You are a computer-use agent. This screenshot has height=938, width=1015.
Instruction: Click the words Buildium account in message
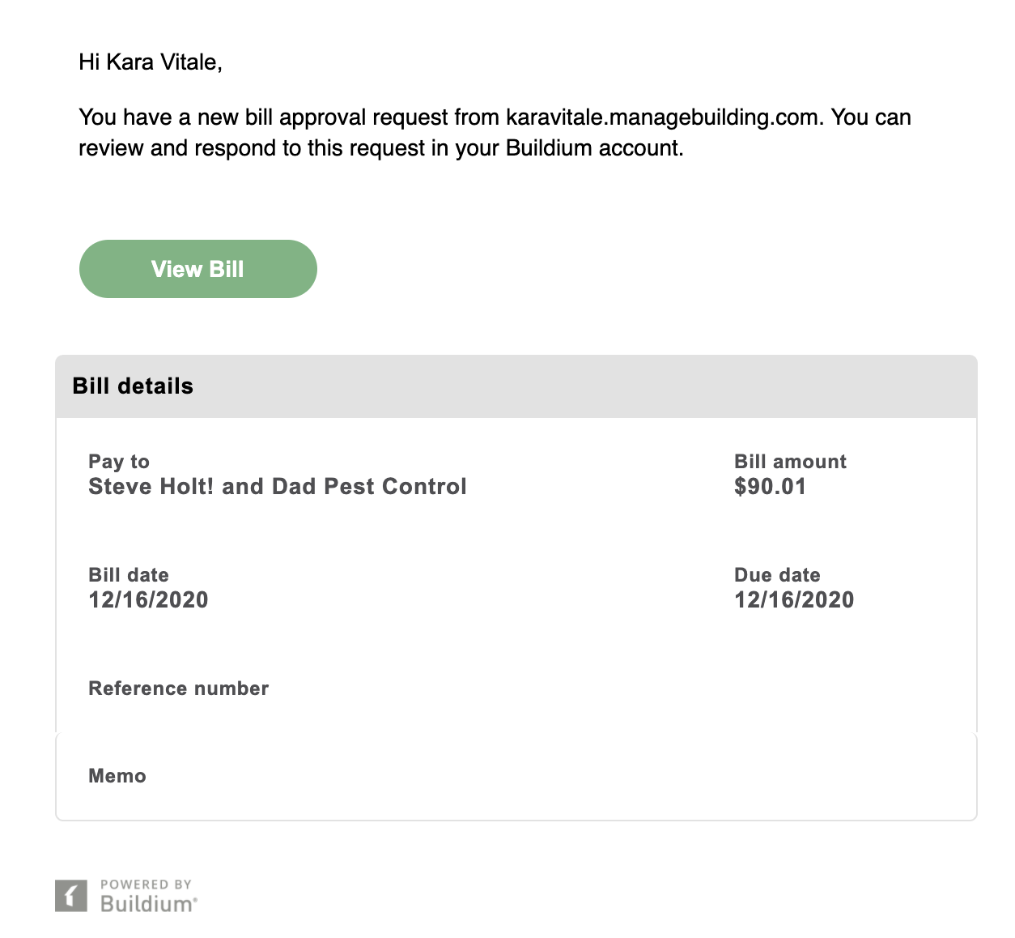(x=593, y=148)
